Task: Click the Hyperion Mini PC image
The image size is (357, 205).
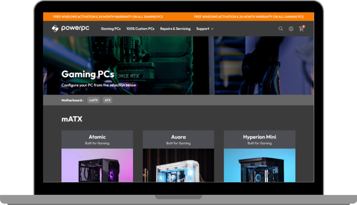Action: (259, 165)
